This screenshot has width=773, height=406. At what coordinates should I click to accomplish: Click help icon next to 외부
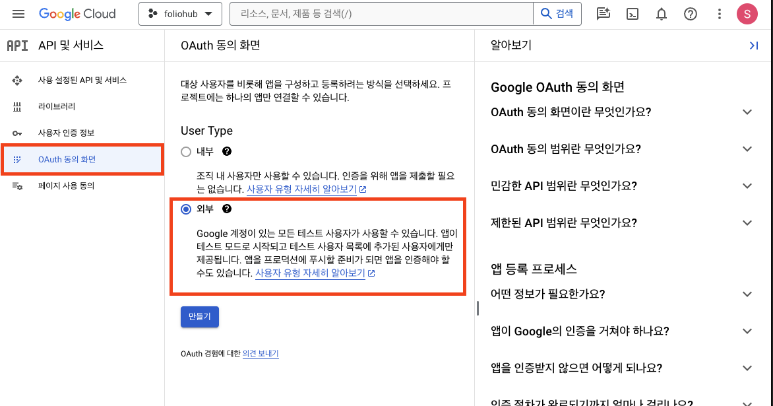pos(227,209)
